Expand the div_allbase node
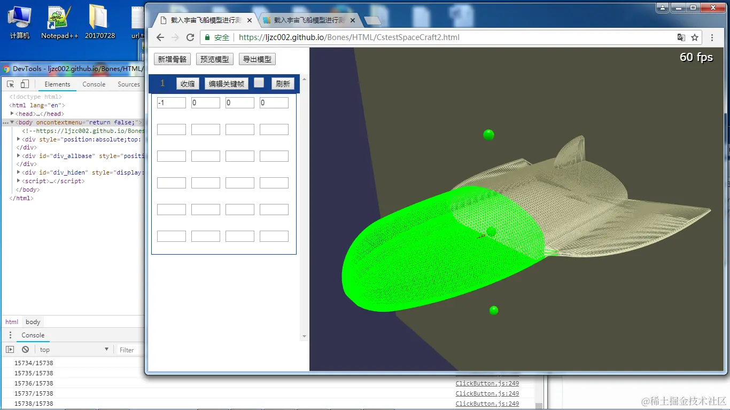The width and height of the screenshot is (730, 410). pyautogui.click(x=19, y=156)
